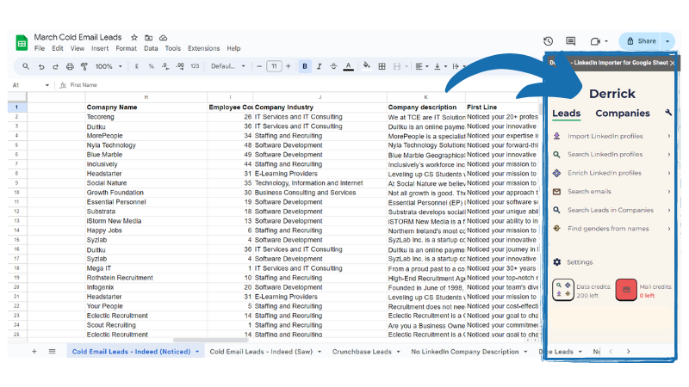Click the wrench icon in Derrick panel
This screenshot has width=689, height=387.
[x=668, y=113]
